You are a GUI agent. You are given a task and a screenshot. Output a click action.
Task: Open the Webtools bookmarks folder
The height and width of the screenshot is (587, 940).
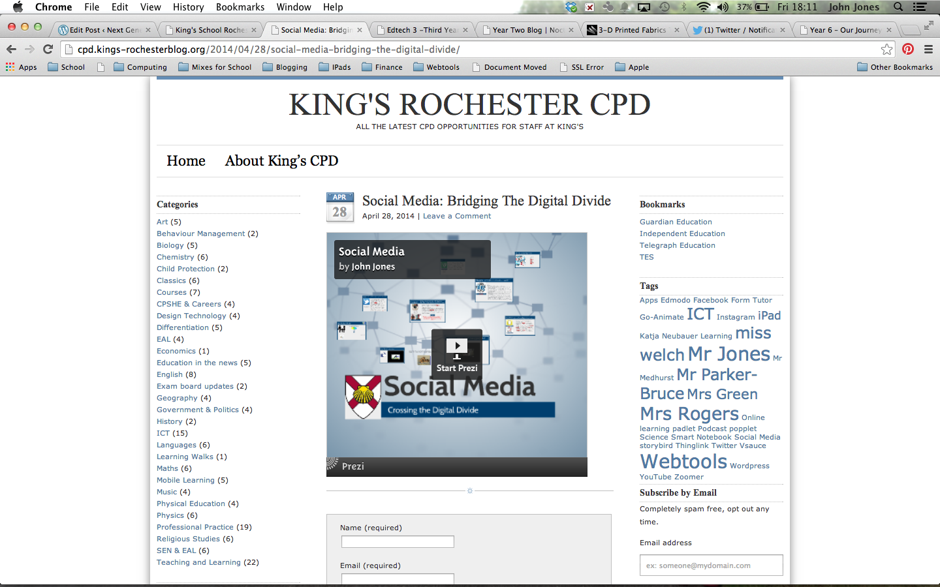(437, 67)
